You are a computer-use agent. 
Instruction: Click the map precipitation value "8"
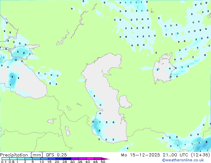point(206,142)
